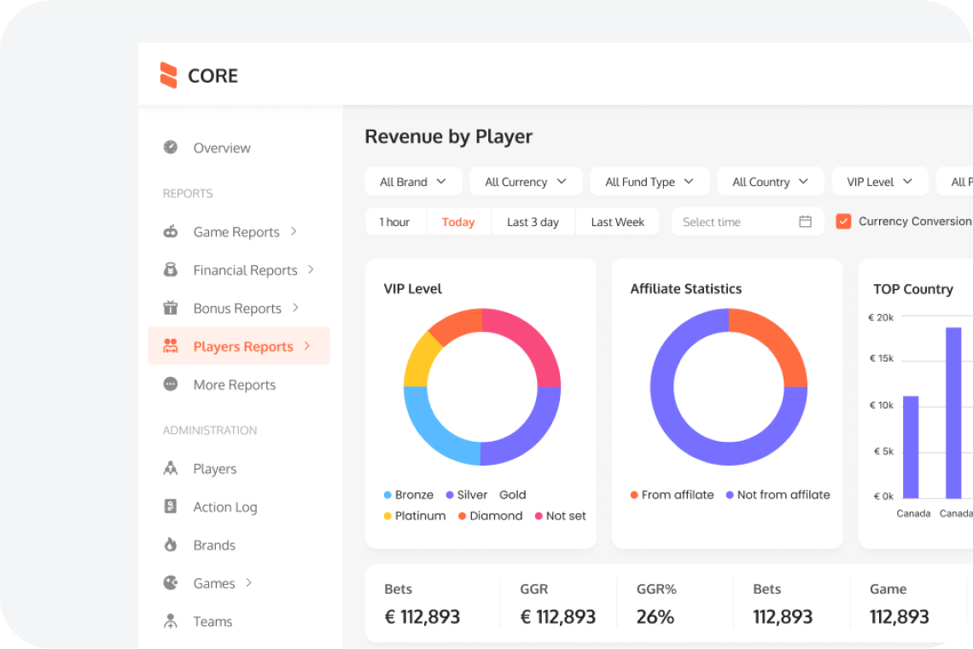Click the Financial Reports money bag icon
973x649 pixels.
click(170, 269)
